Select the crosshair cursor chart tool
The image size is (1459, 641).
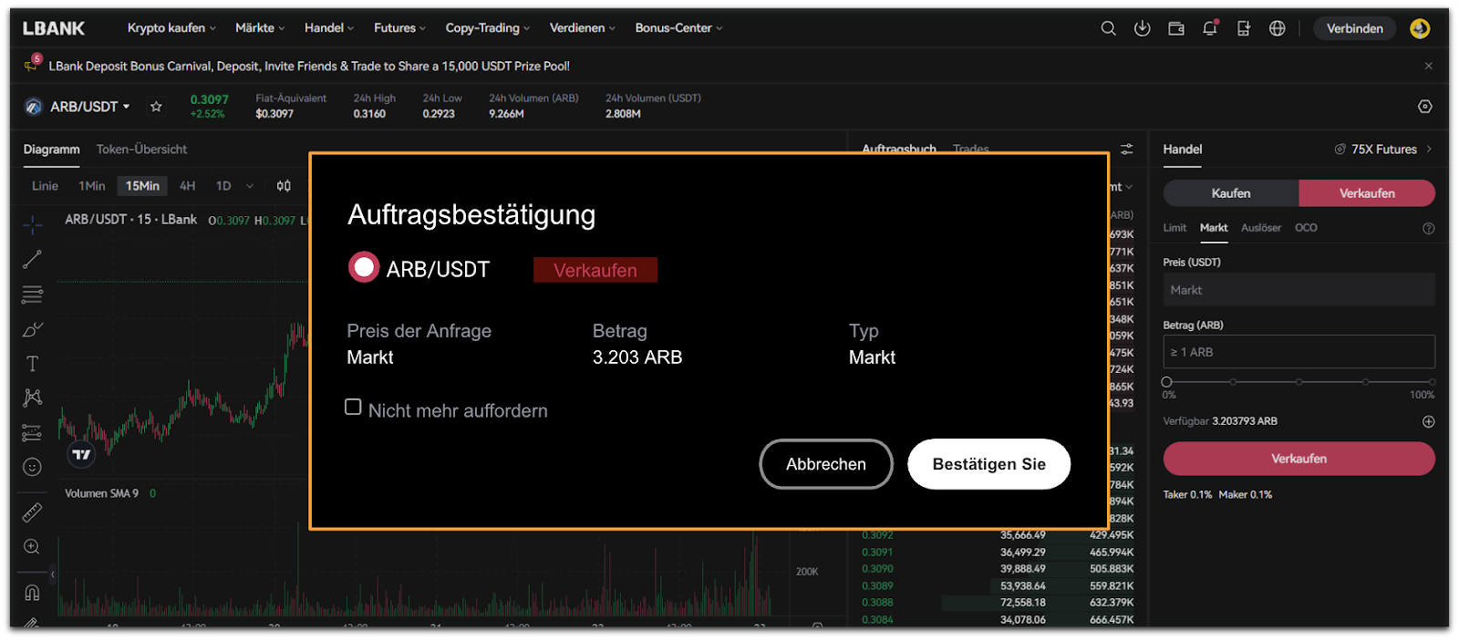pyautogui.click(x=33, y=224)
